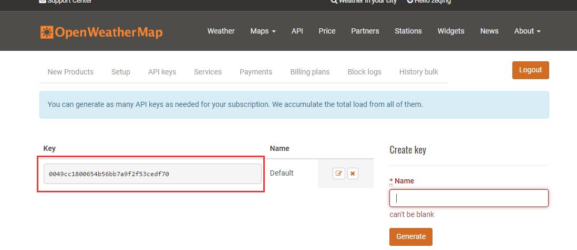The width and height of the screenshot is (577, 250).
Task: Click the Name column header
Action: [279, 148]
